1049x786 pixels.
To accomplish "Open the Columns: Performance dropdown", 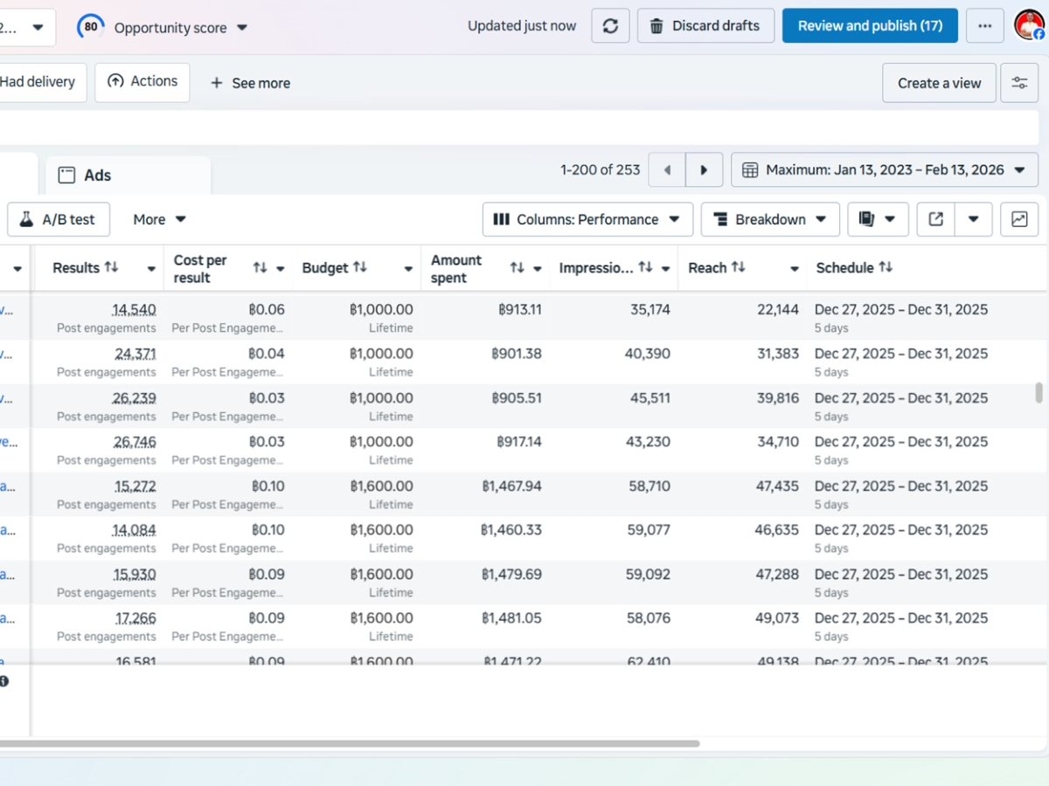I will [587, 219].
